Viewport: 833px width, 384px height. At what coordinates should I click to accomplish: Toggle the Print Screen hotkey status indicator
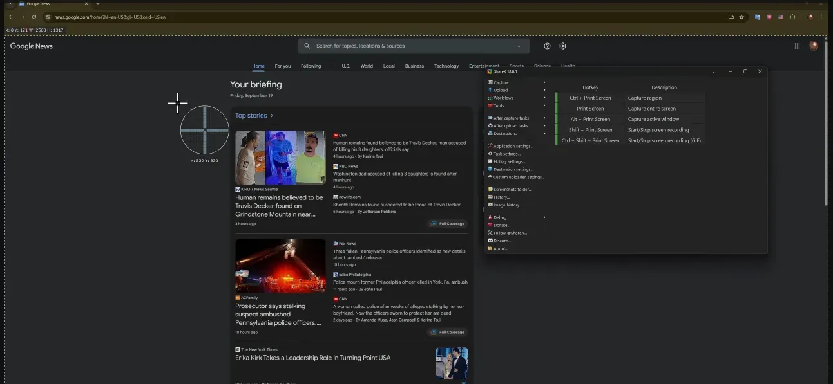click(x=558, y=108)
